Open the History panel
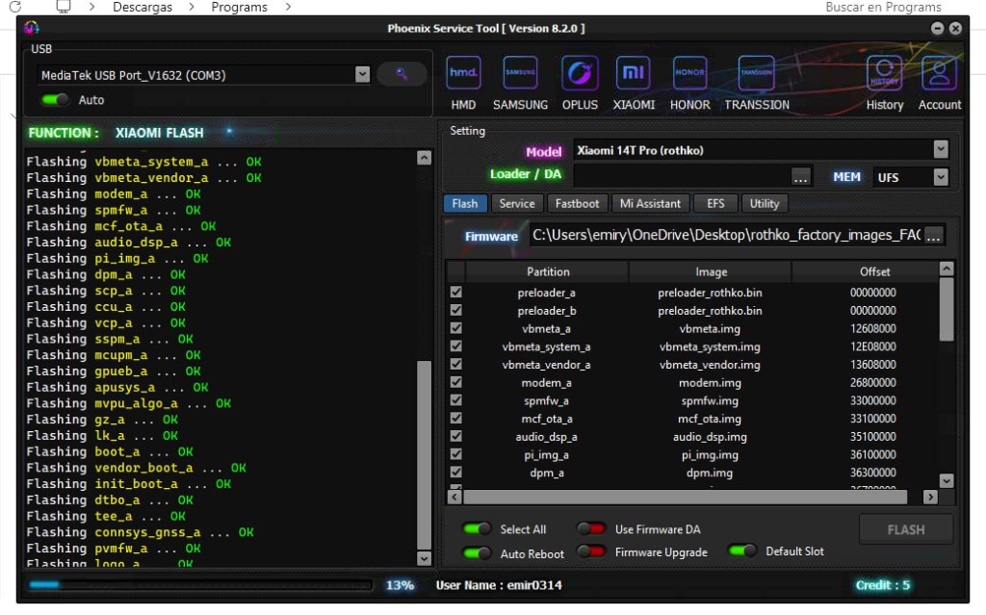Screen dimensions: 986x615 (884, 75)
